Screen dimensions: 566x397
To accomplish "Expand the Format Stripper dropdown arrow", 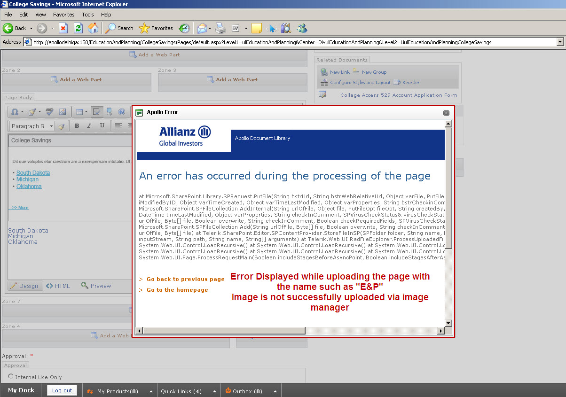I will click(x=39, y=112).
